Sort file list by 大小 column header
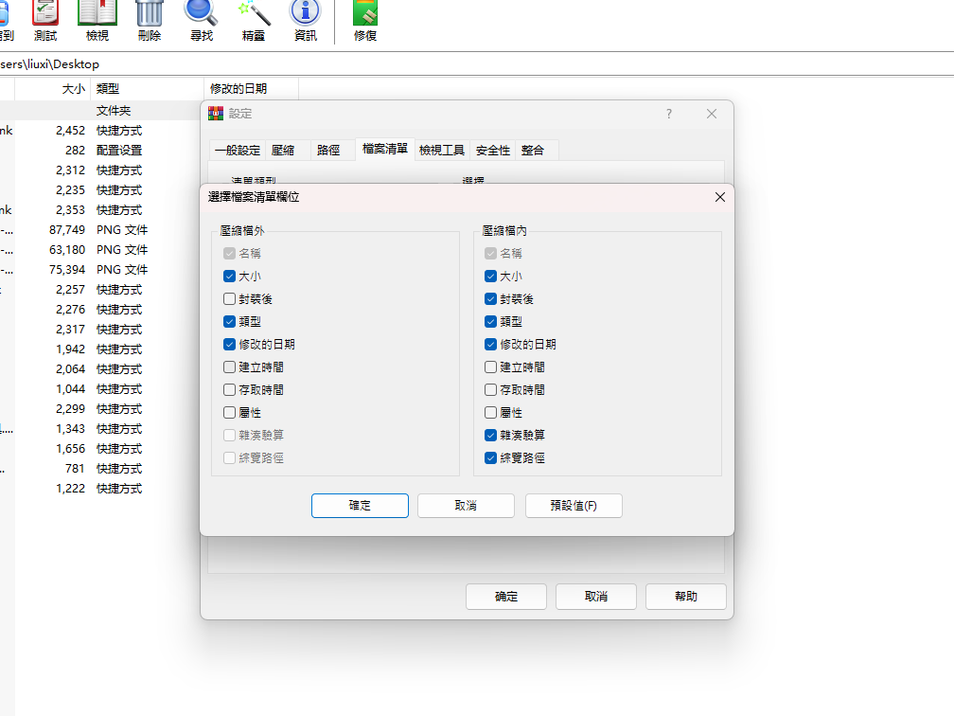The image size is (954, 716). pos(52,89)
